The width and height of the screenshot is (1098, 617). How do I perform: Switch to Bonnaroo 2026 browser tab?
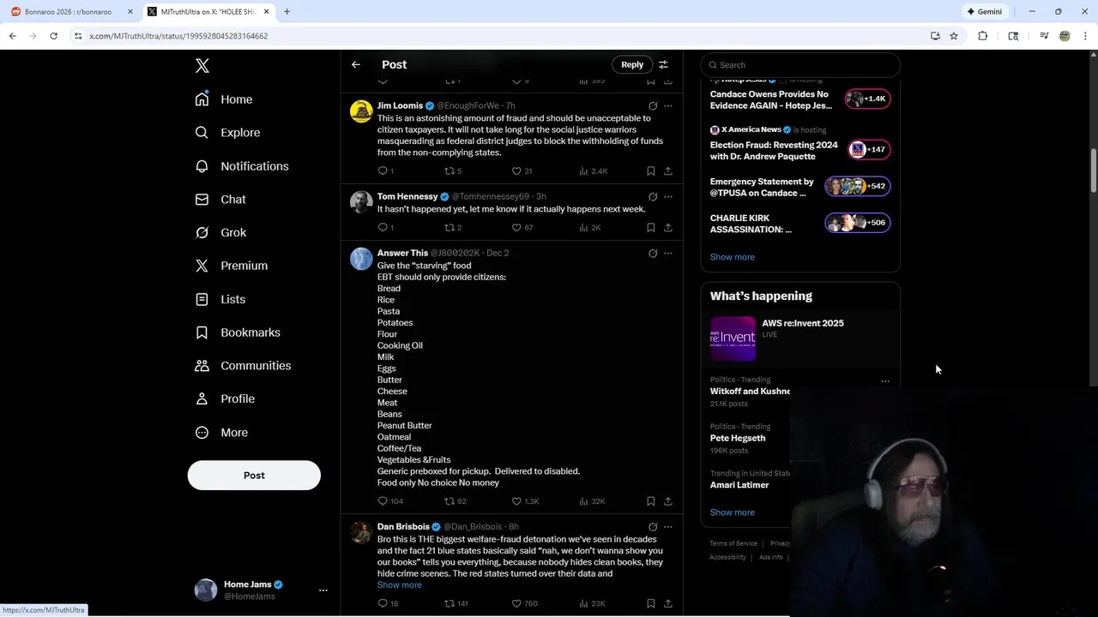pyautogui.click(x=72, y=12)
